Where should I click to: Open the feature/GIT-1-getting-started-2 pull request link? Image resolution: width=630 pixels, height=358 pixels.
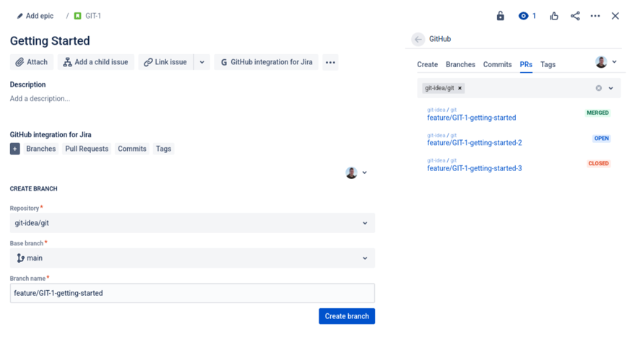pos(474,143)
